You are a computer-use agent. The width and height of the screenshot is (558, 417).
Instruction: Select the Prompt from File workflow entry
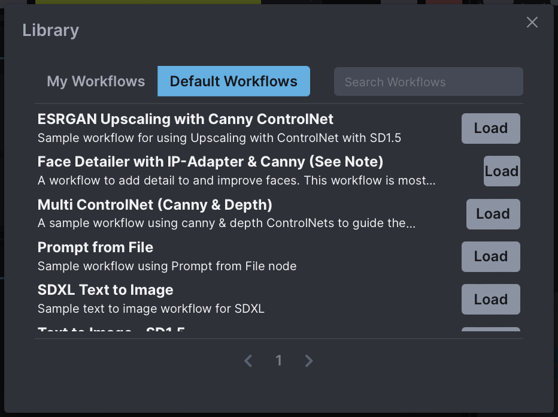[x=95, y=247]
